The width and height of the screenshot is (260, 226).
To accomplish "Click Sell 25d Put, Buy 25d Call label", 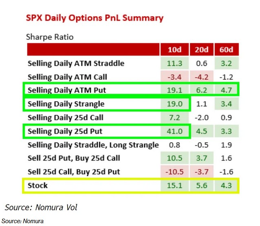I will (74, 158).
